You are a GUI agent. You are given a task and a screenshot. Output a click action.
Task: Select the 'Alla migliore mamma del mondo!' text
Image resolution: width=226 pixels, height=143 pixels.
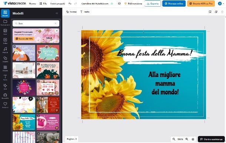tap(164, 83)
